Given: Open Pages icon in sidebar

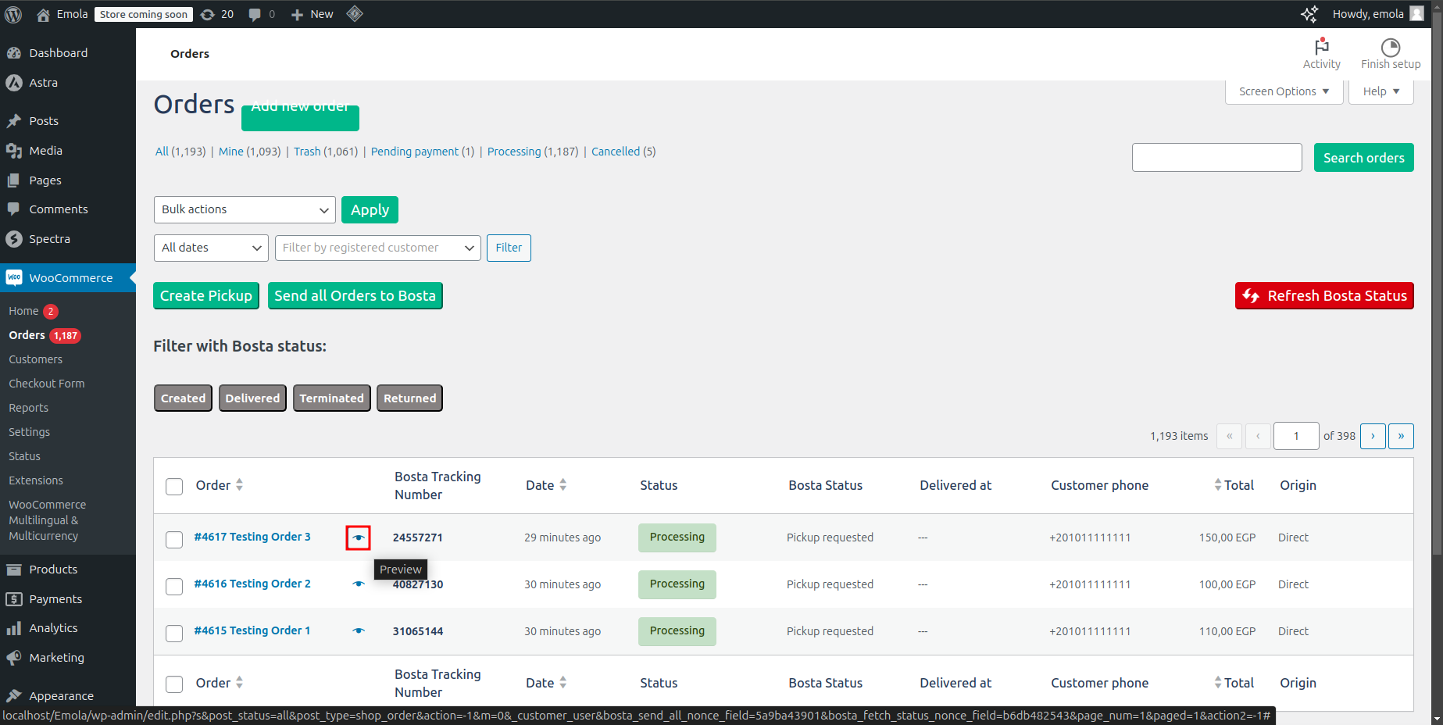Looking at the screenshot, I should click(14, 180).
